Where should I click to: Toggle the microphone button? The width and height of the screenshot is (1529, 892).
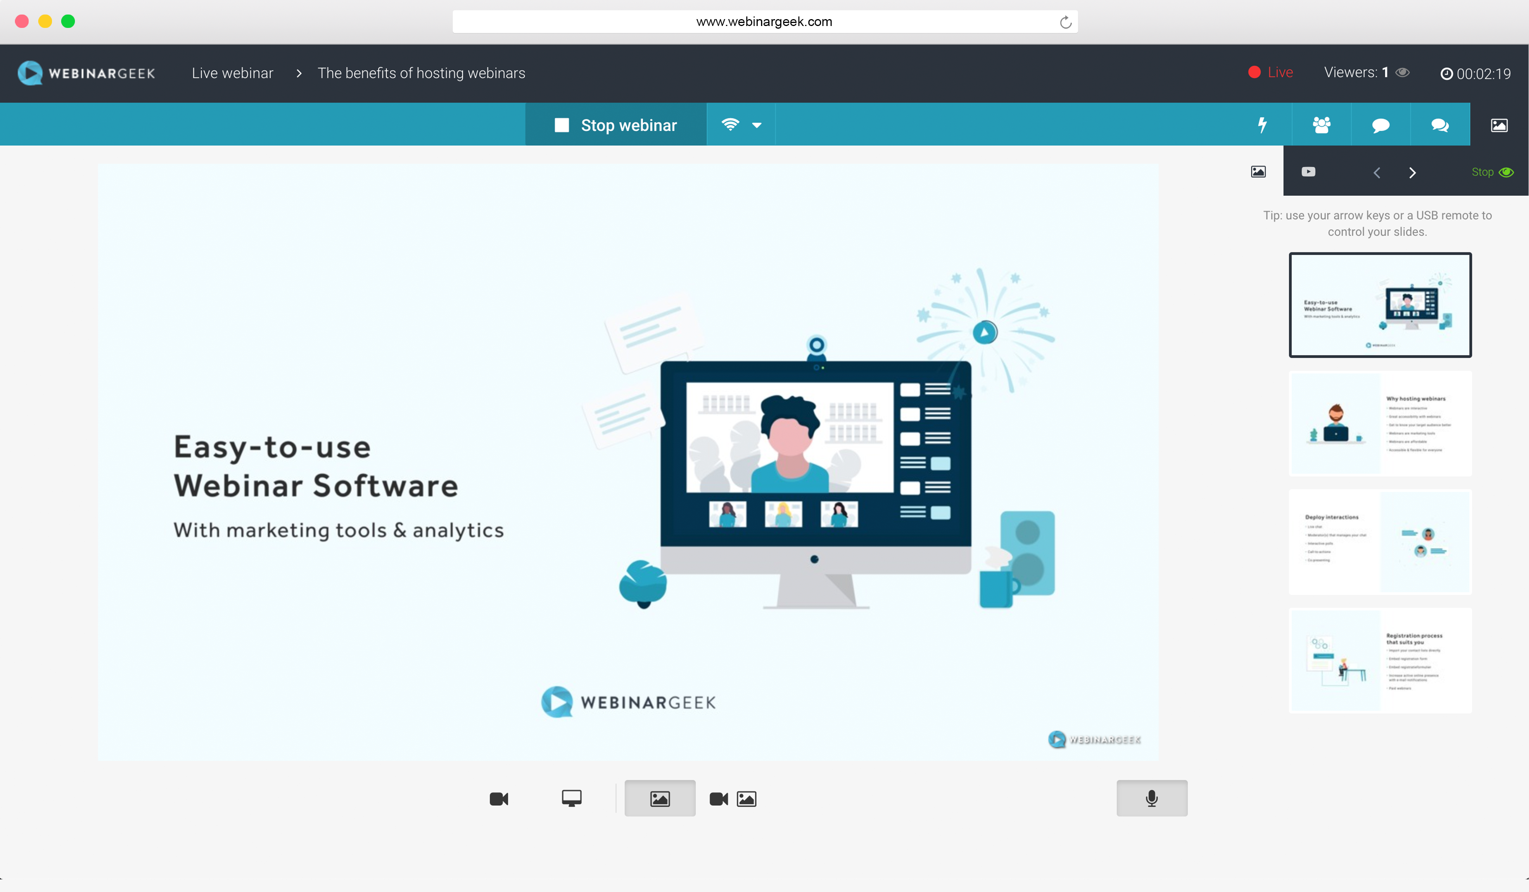(x=1152, y=799)
